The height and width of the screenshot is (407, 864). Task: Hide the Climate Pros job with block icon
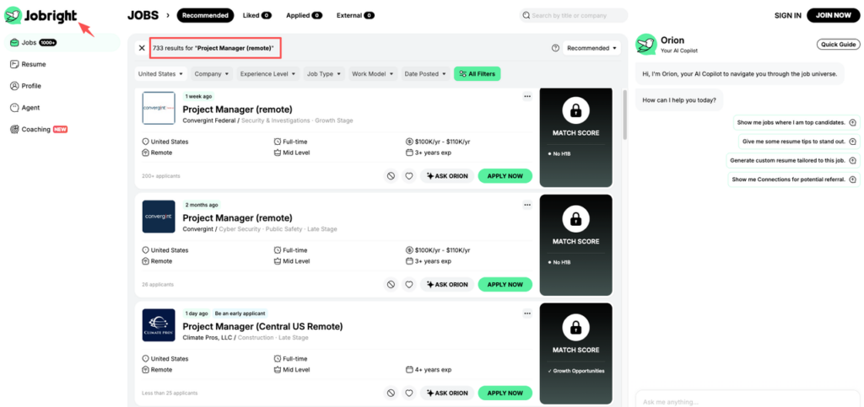coord(391,394)
